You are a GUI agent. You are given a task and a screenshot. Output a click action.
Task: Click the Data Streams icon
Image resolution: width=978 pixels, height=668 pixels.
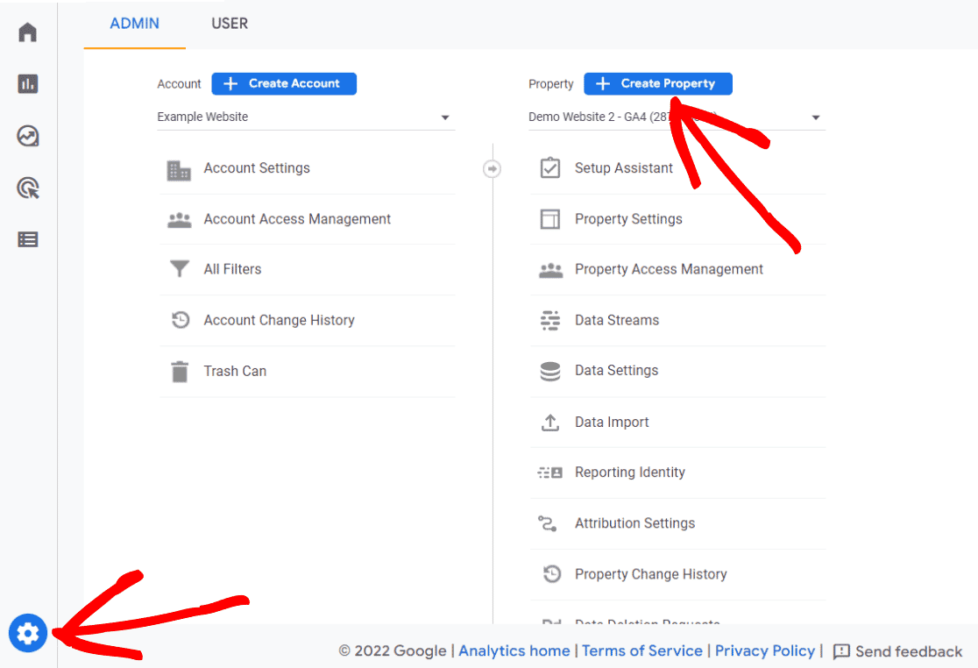click(550, 321)
